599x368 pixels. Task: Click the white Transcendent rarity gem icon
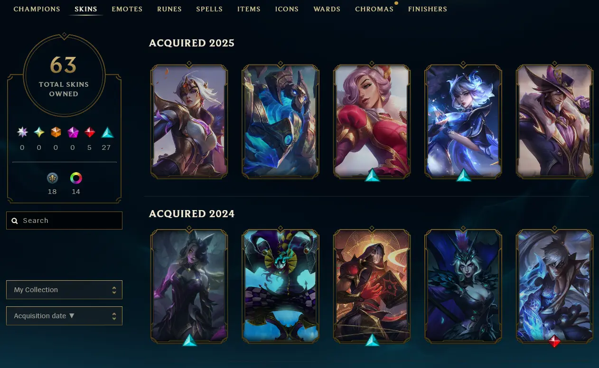(22, 132)
